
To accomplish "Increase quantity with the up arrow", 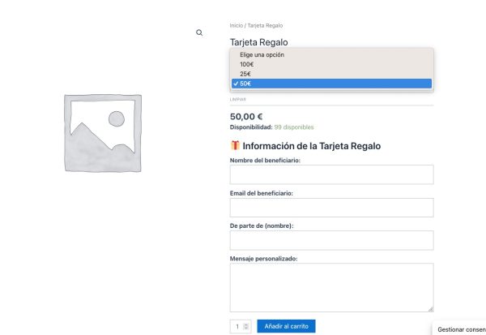I will point(246,324).
